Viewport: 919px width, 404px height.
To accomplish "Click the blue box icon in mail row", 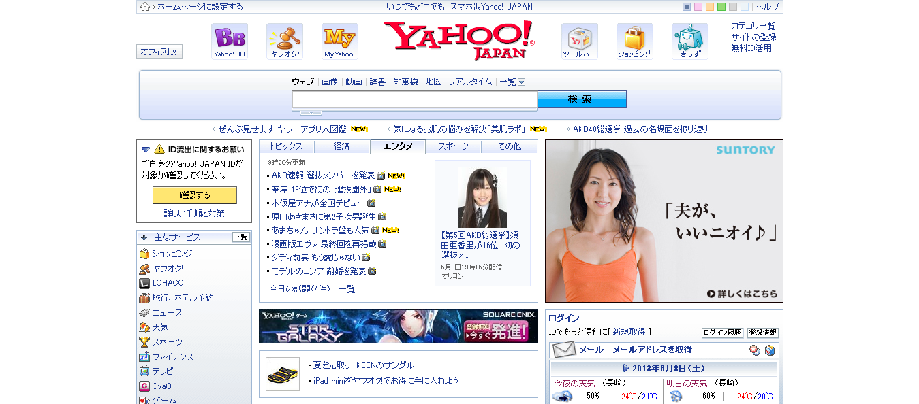I will coord(770,350).
